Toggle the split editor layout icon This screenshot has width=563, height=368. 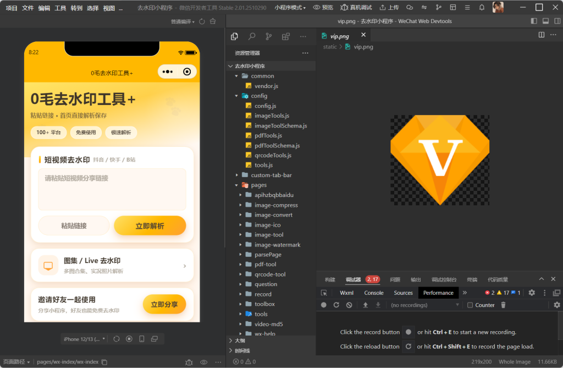pos(542,35)
